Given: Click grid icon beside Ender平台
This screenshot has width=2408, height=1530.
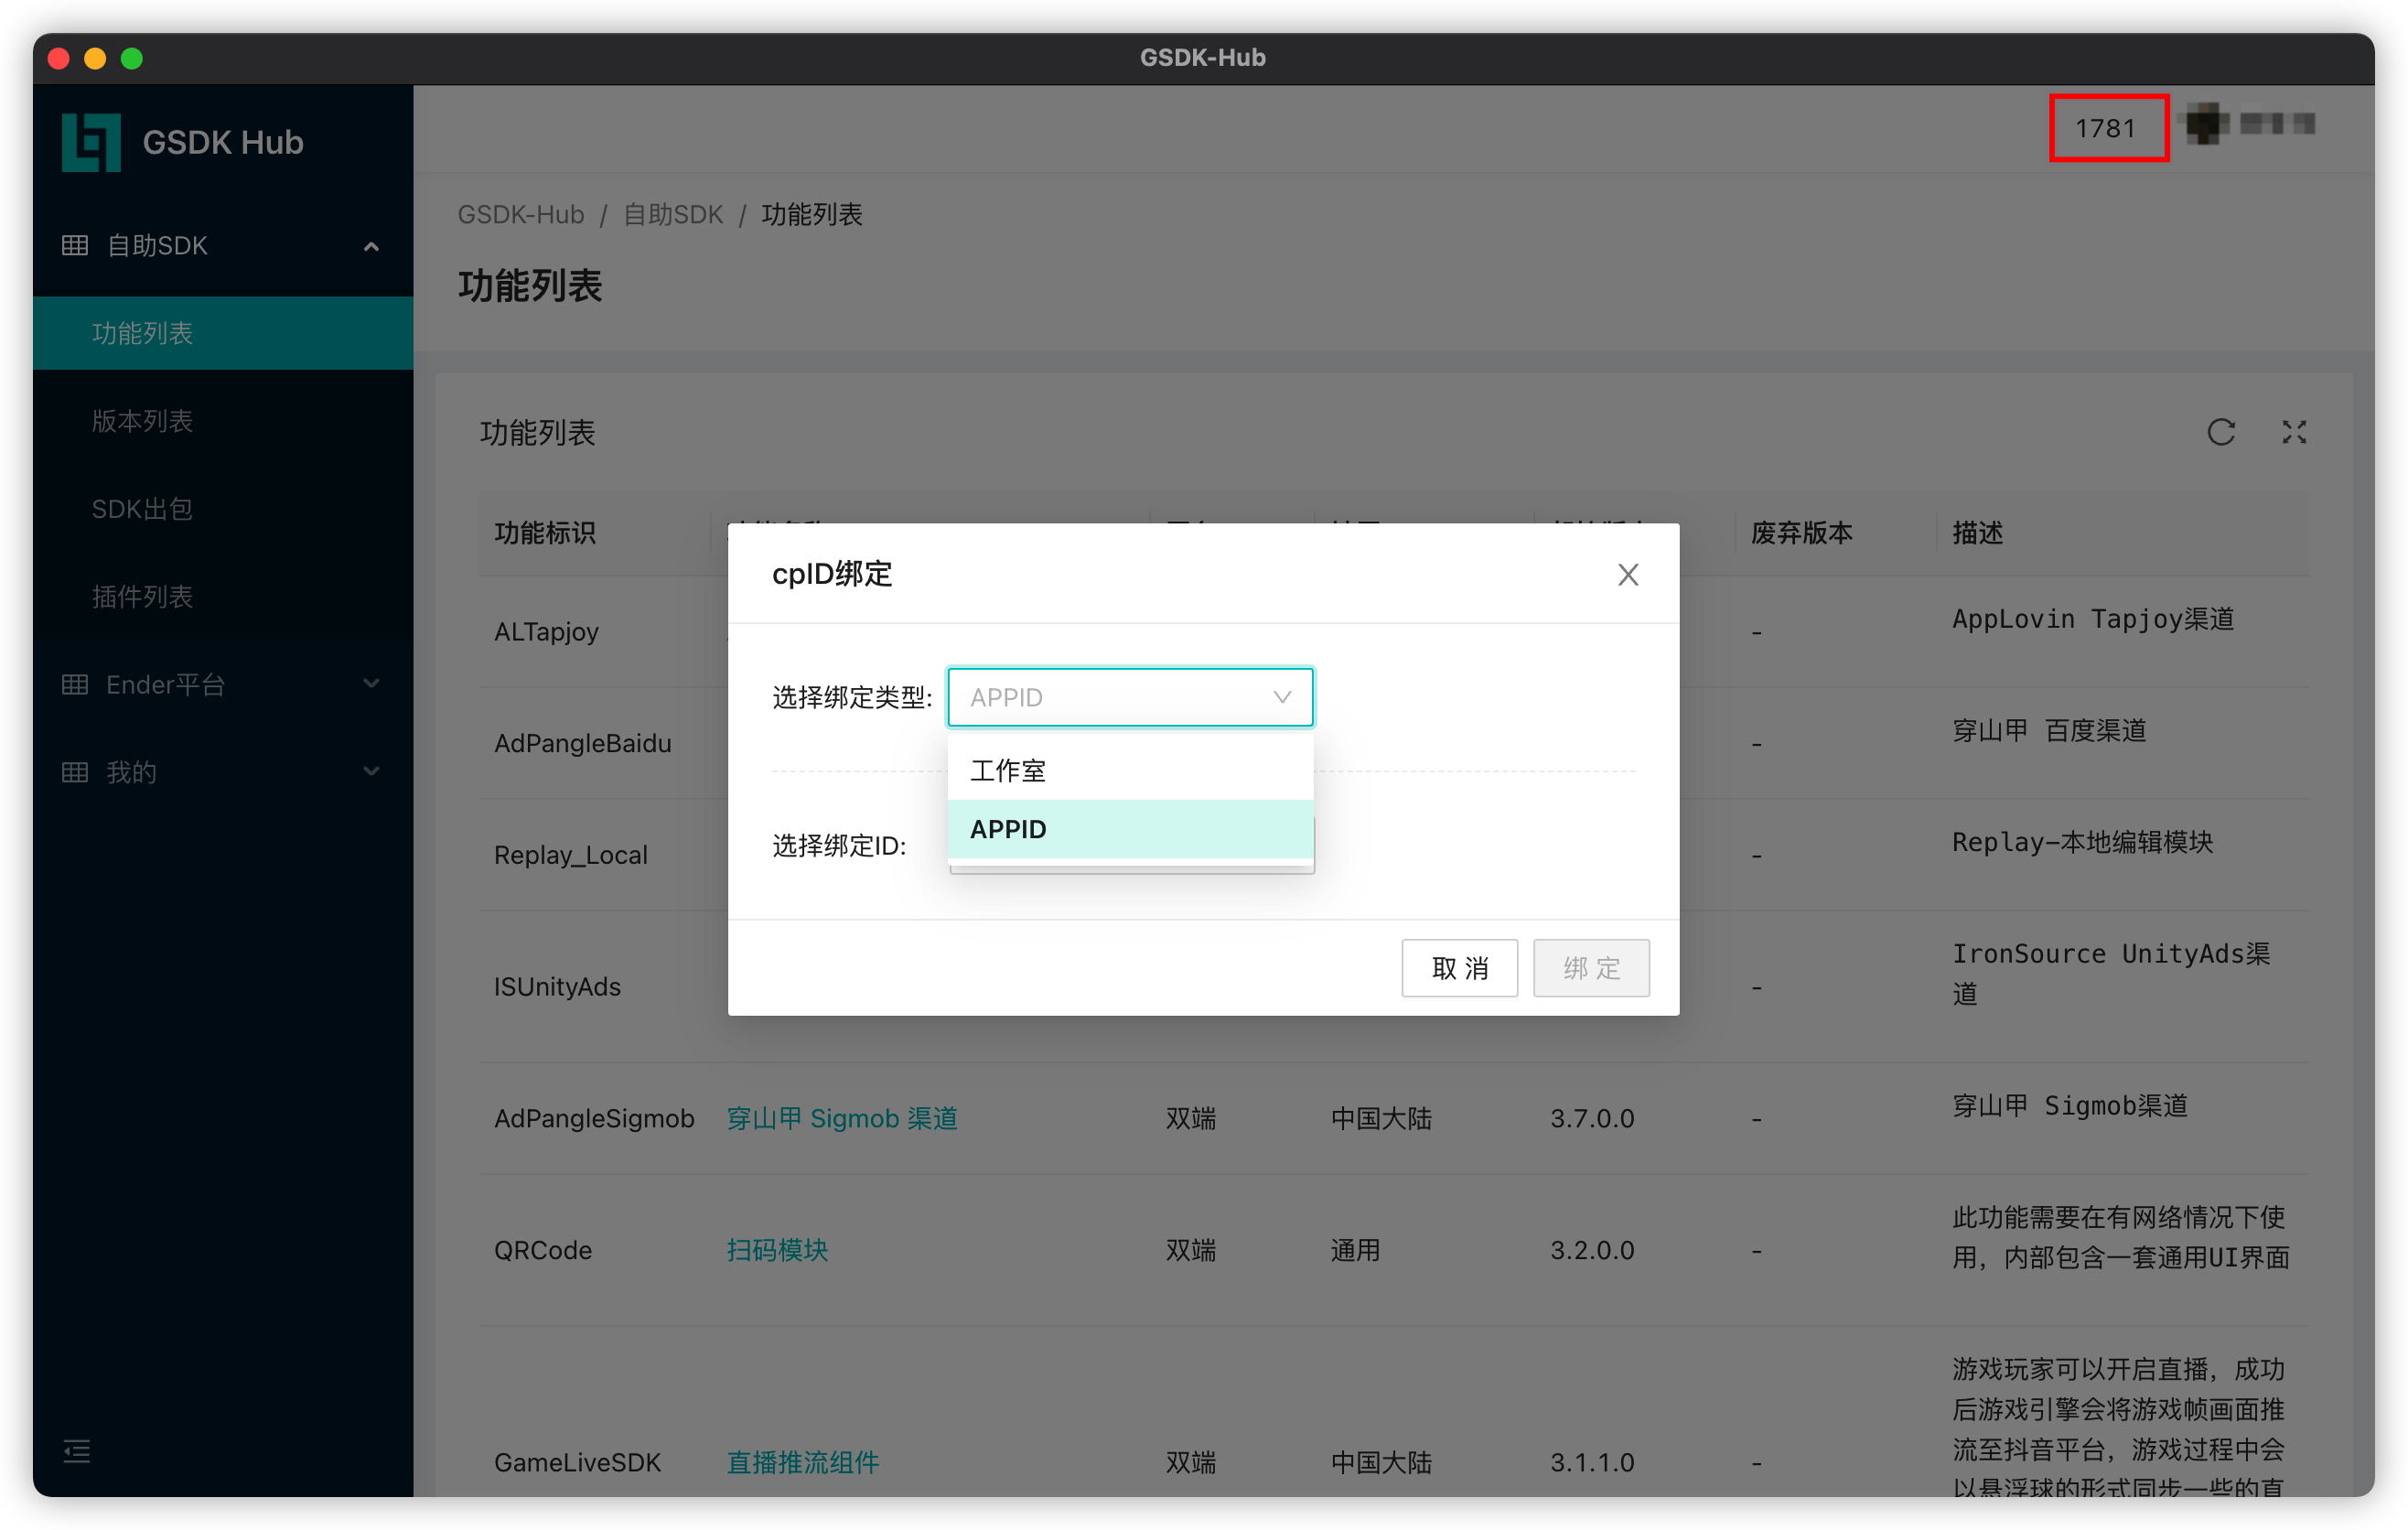Looking at the screenshot, I should click(75, 684).
